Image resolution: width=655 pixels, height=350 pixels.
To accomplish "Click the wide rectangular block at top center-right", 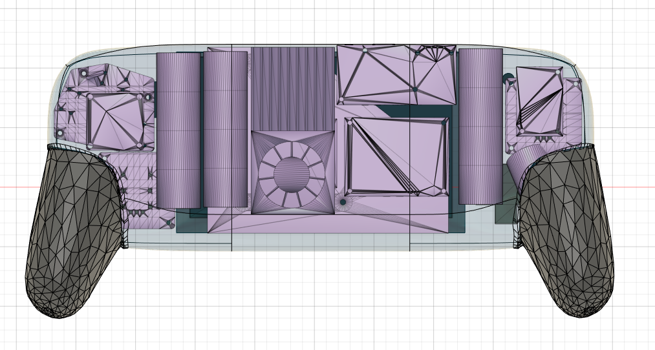I will (x=396, y=75).
